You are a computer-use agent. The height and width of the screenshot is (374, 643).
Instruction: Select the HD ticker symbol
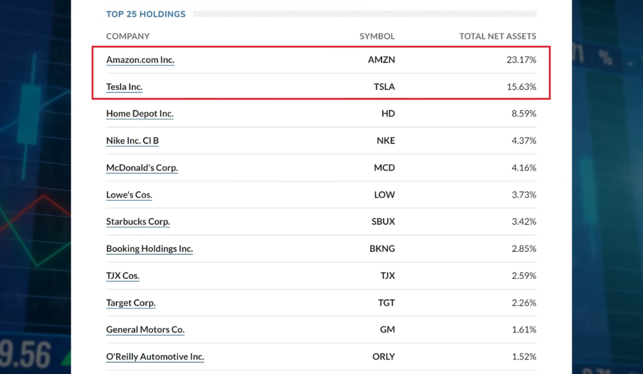click(388, 114)
